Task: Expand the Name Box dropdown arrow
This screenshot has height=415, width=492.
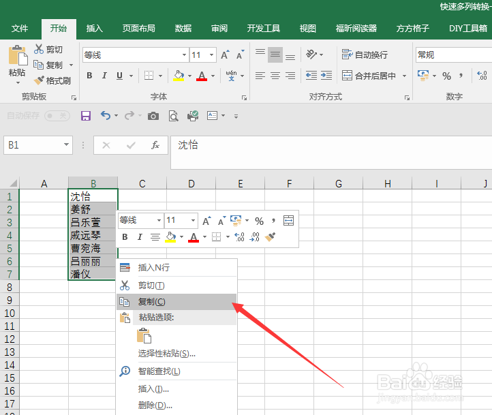Action: pyautogui.click(x=66, y=144)
